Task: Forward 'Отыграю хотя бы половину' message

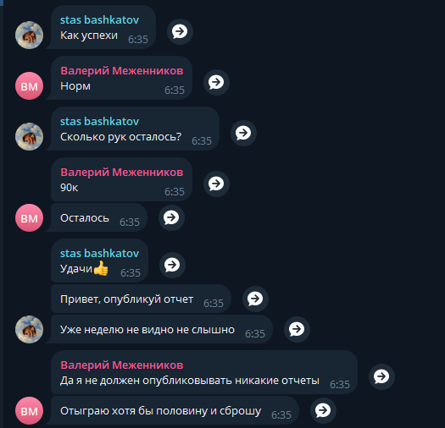Action: pos(323,410)
